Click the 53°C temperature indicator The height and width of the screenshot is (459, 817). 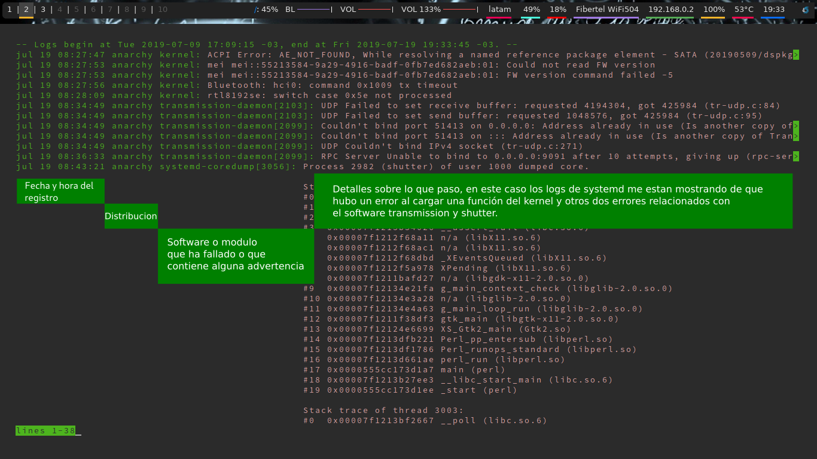[743, 10]
